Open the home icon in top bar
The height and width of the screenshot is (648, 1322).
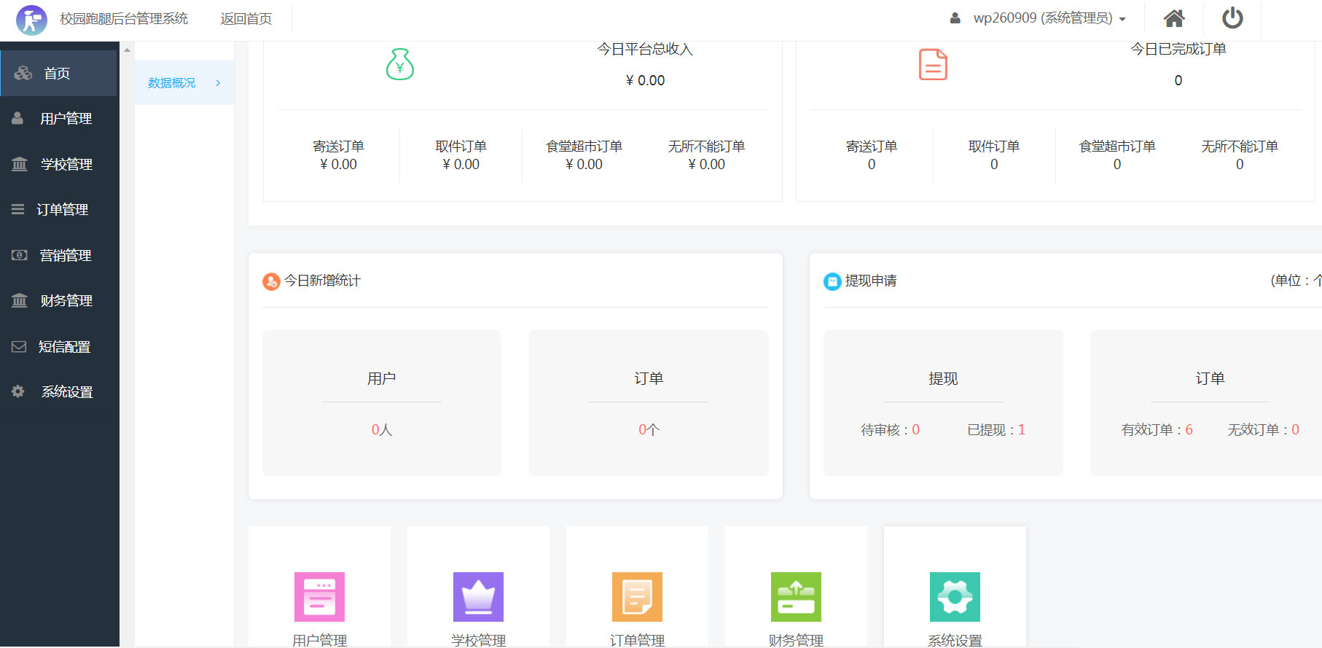pyautogui.click(x=1174, y=18)
